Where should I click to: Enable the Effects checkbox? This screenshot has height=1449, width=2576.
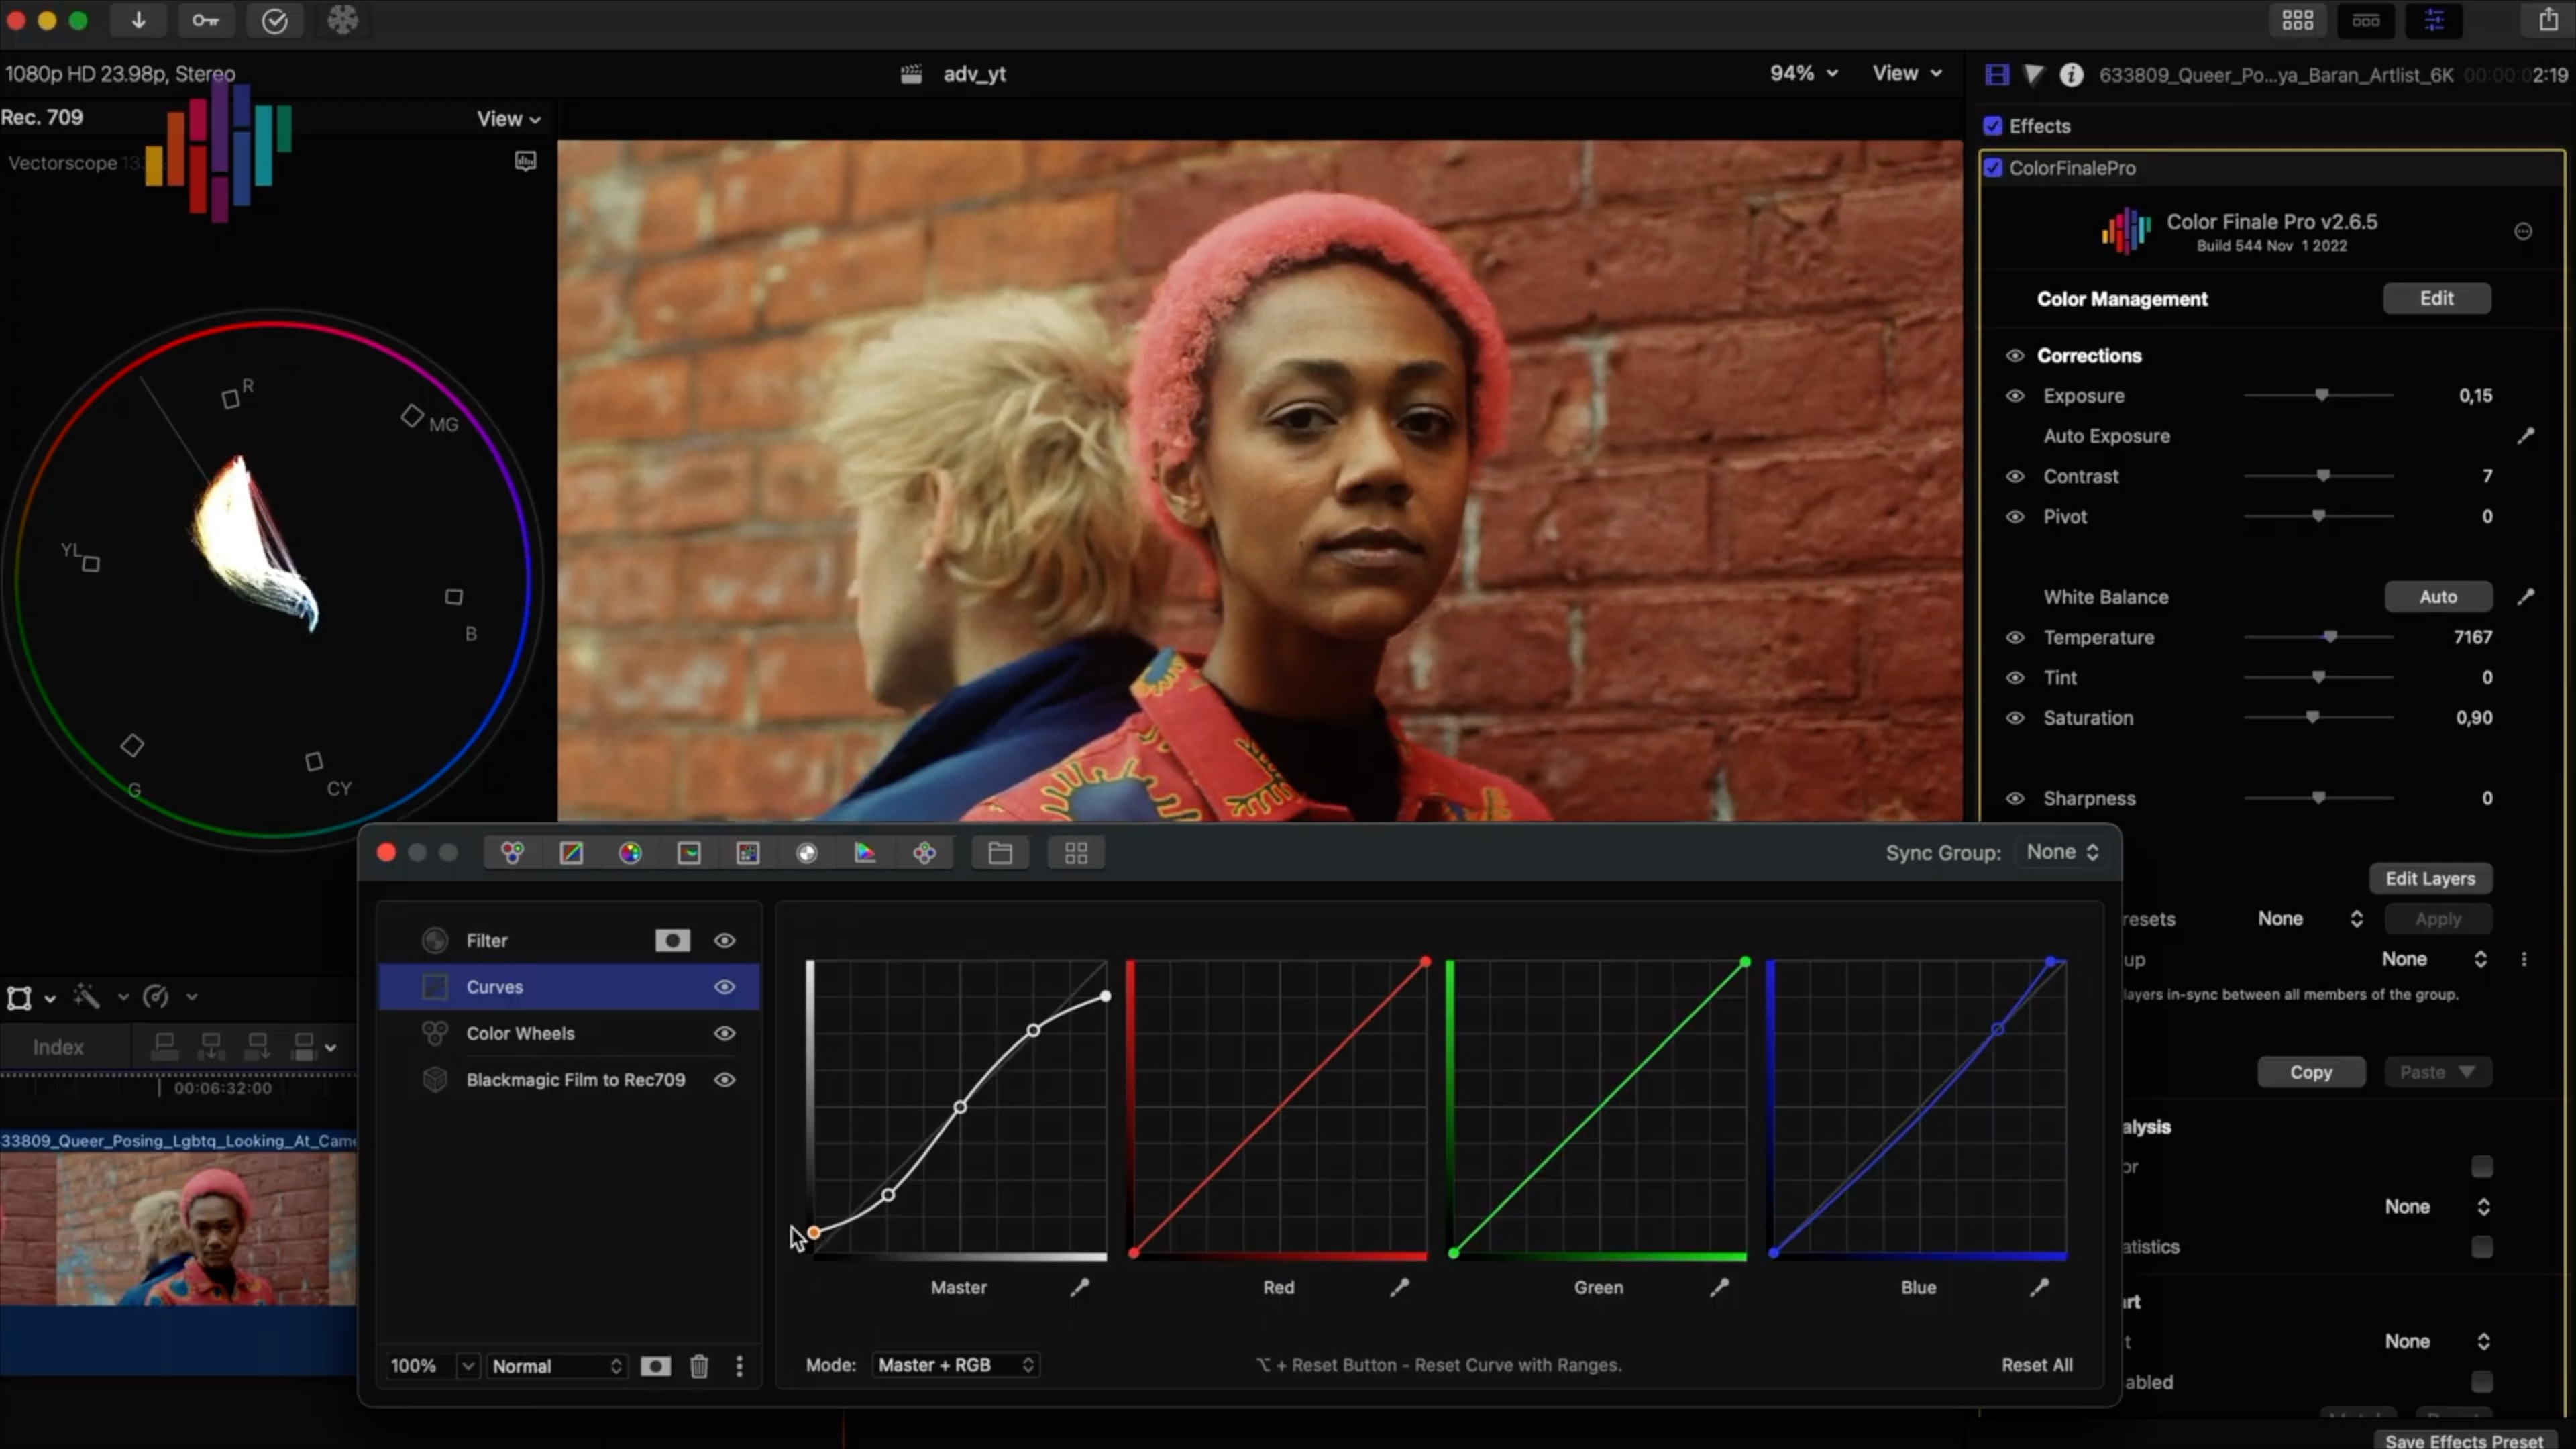pyautogui.click(x=1993, y=125)
